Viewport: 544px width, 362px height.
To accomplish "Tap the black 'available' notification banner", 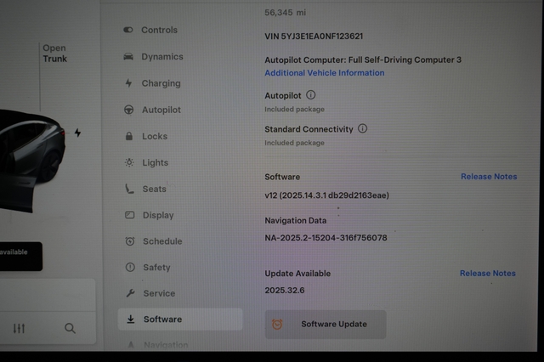I will click(x=20, y=257).
